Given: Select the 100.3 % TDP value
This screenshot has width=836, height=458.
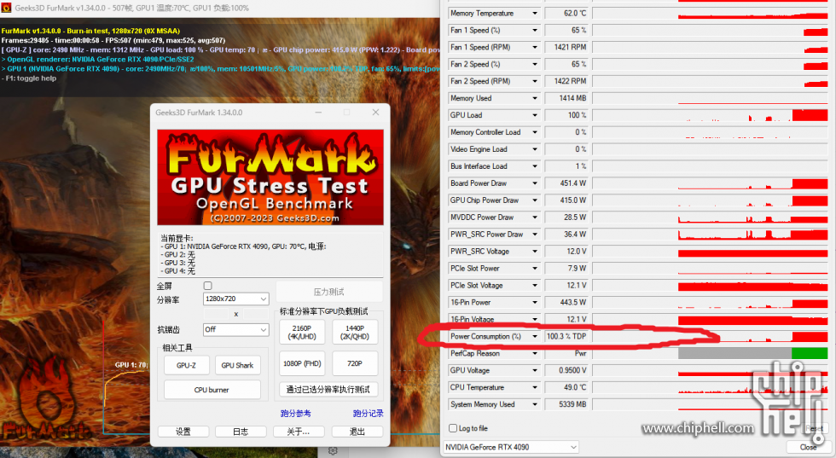Looking at the screenshot, I should pos(566,336).
